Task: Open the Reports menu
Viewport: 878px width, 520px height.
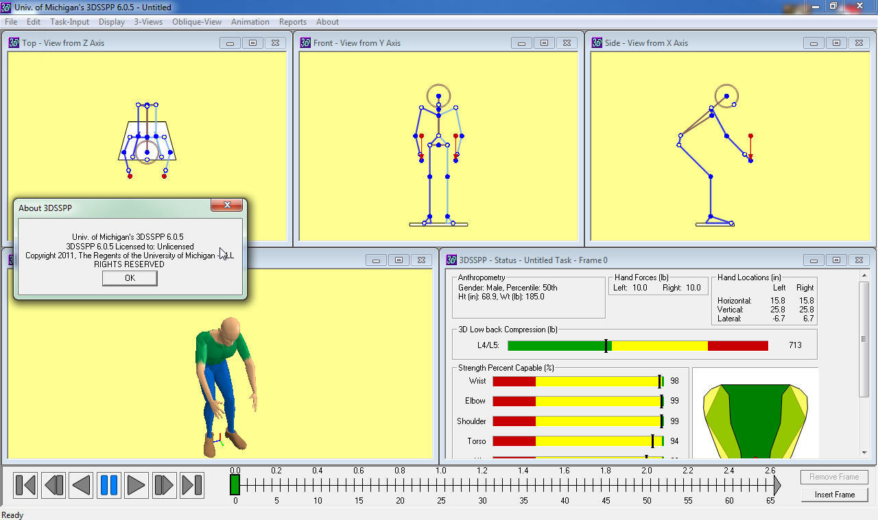Action: (x=293, y=22)
